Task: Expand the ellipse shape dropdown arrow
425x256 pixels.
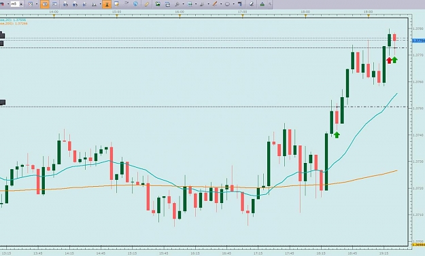Action: pos(233,4)
